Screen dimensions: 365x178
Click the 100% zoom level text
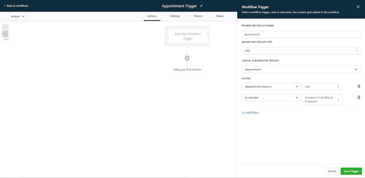click(x=6, y=39)
